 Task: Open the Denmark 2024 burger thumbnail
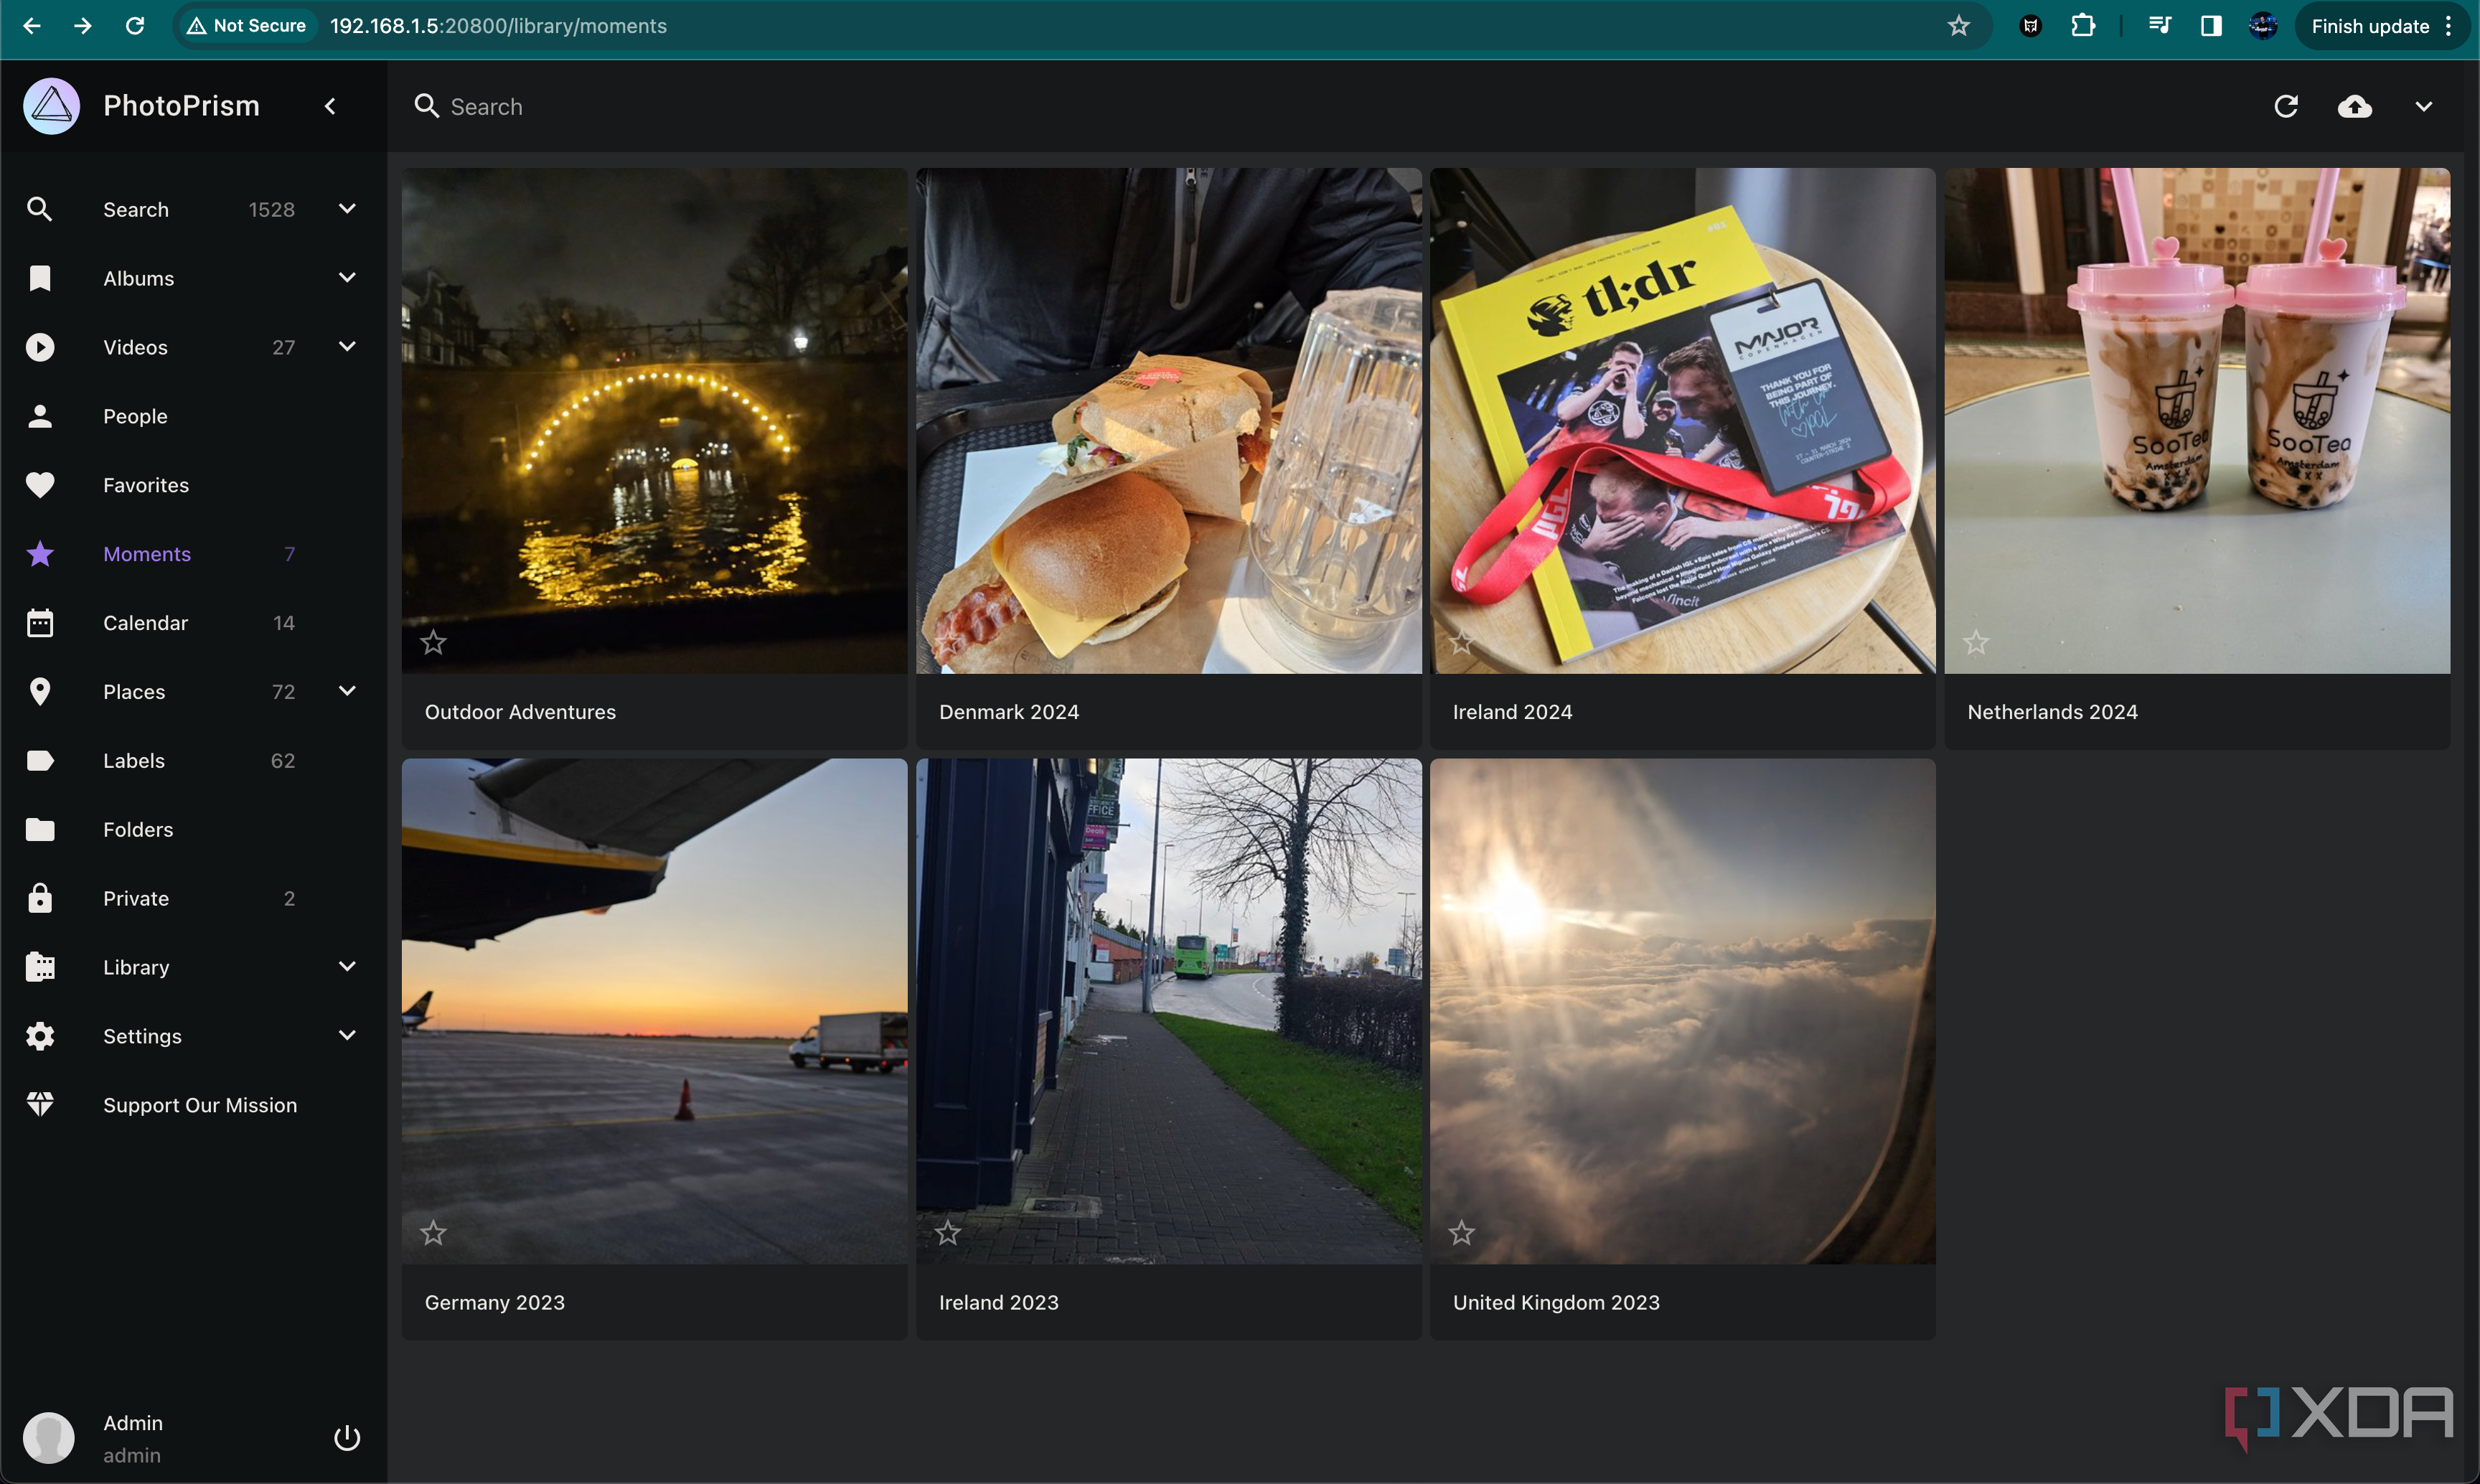[1168, 420]
